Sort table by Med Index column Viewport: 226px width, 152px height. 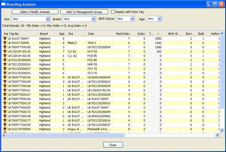pyautogui.click(x=122, y=34)
